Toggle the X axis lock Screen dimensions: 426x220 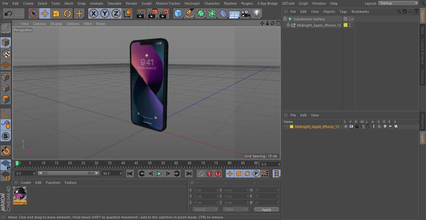[x=93, y=13]
